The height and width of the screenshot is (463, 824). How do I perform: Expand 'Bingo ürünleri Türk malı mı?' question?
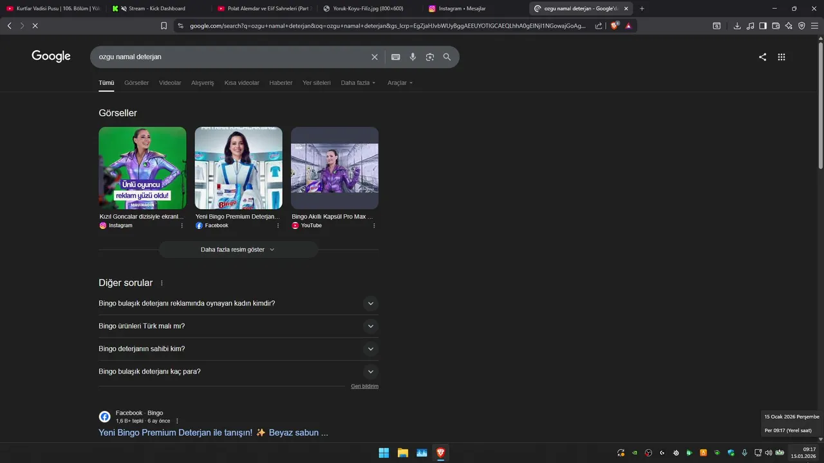[x=238, y=326]
